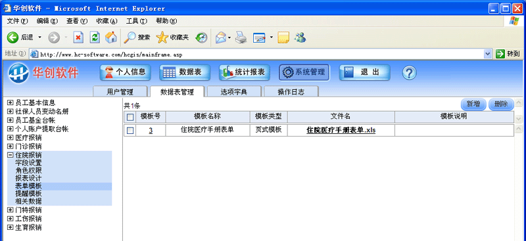Click the blue question mark help icon
Viewport: 526px width, 241px height.
(x=409, y=72)
